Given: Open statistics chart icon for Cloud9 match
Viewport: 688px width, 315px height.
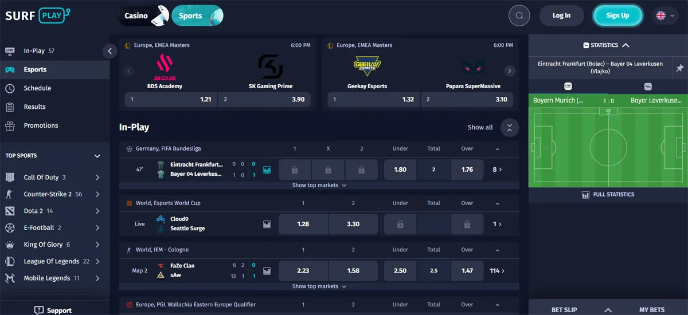Looking at the screenshot, I should [267, 224].
